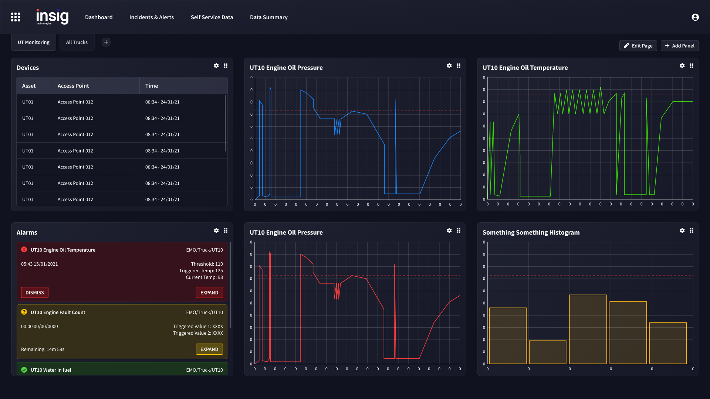Click the add new tab plus button
710x399 pixels.
pyautogui.click(x=106, y=42)
